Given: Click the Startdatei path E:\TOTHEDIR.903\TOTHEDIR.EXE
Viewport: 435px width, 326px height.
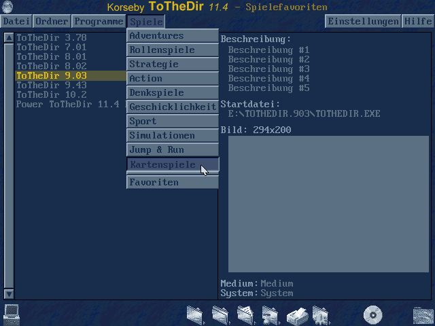Looking at the screenshot, I should (x=304, y=113).
